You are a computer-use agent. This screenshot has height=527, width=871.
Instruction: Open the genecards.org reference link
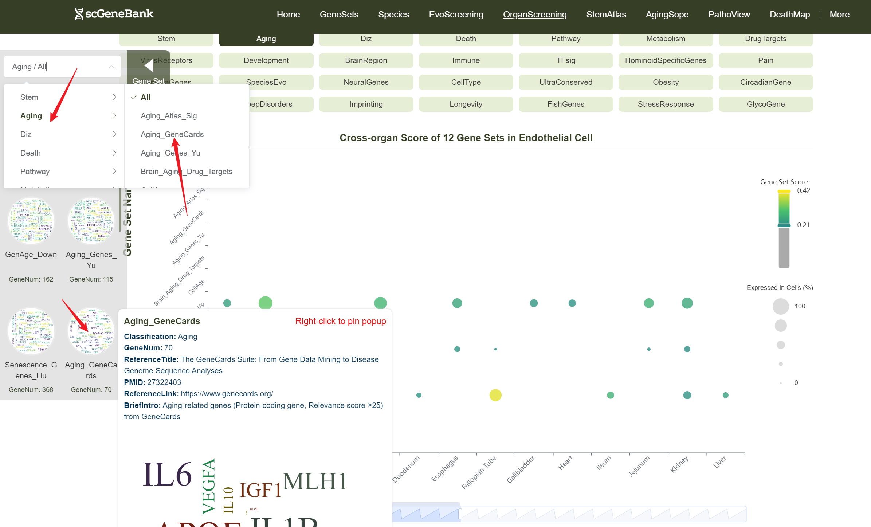pyautogui.click(x=227, y=394)
